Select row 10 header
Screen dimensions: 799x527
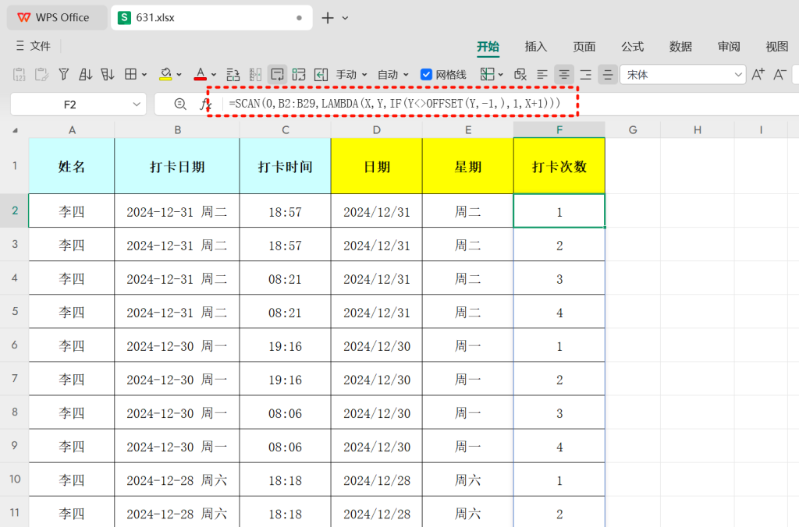click(14, 479)
